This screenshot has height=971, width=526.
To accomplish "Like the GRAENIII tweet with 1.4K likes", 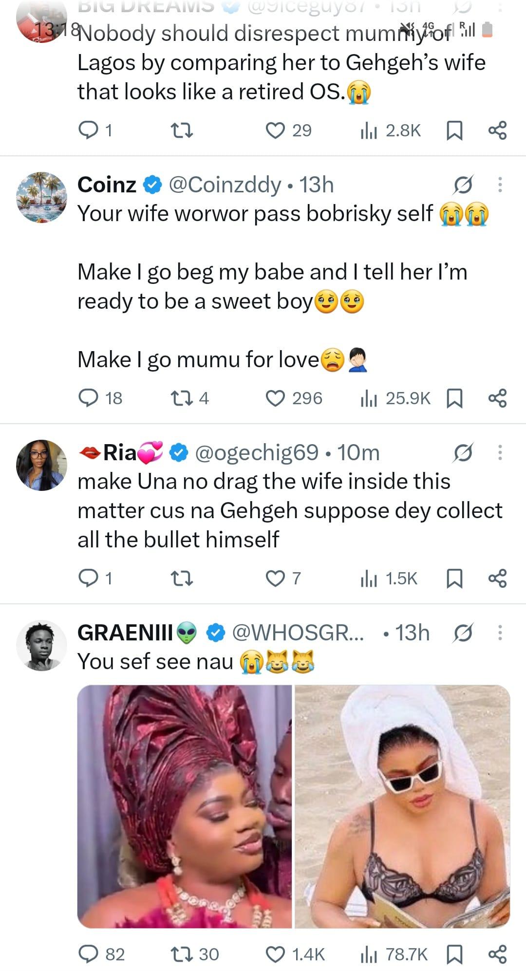I will pyautogui.click(x=276, y=954).
